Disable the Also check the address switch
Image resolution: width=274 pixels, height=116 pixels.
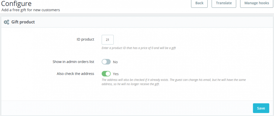pyautogui.click(x=106, y=74)
